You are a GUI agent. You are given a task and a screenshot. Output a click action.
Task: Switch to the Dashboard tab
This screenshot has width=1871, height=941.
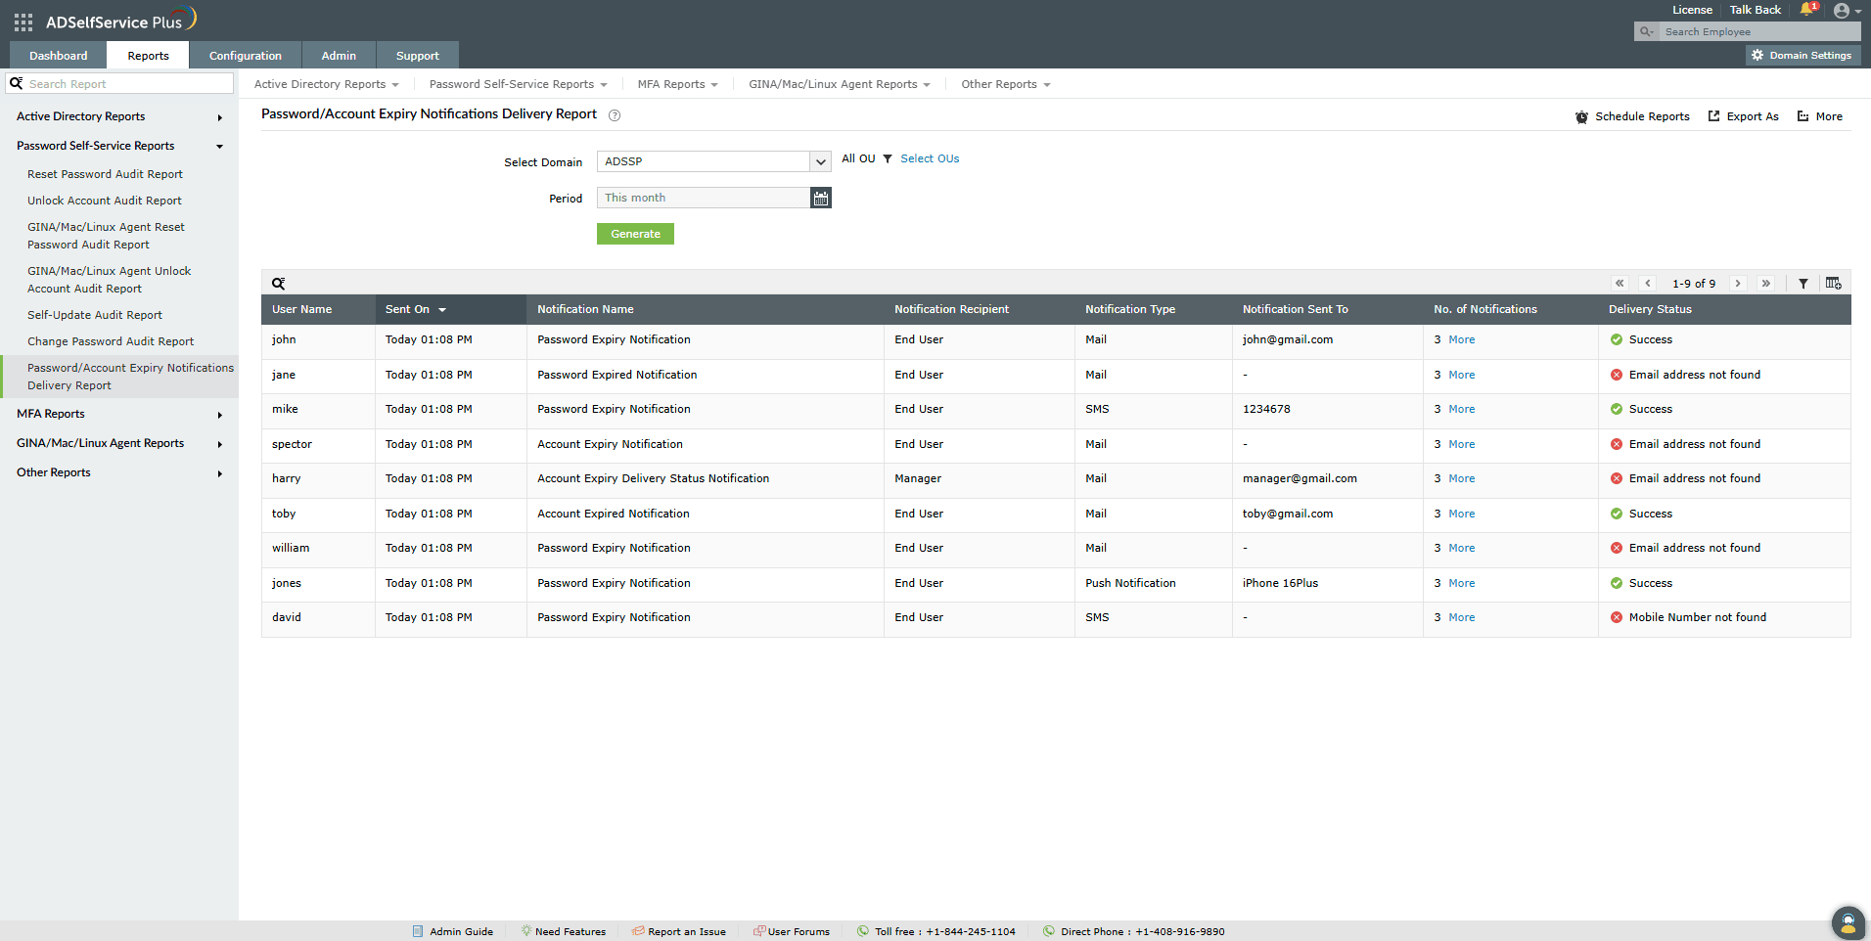point(57,55)
